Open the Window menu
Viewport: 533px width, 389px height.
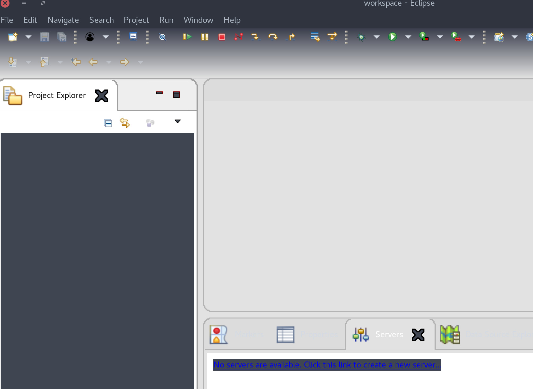pos(198,20)
